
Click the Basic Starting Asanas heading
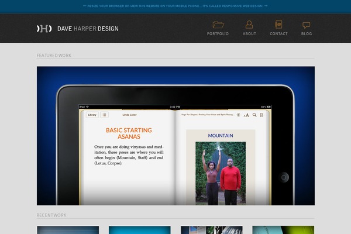129,133
